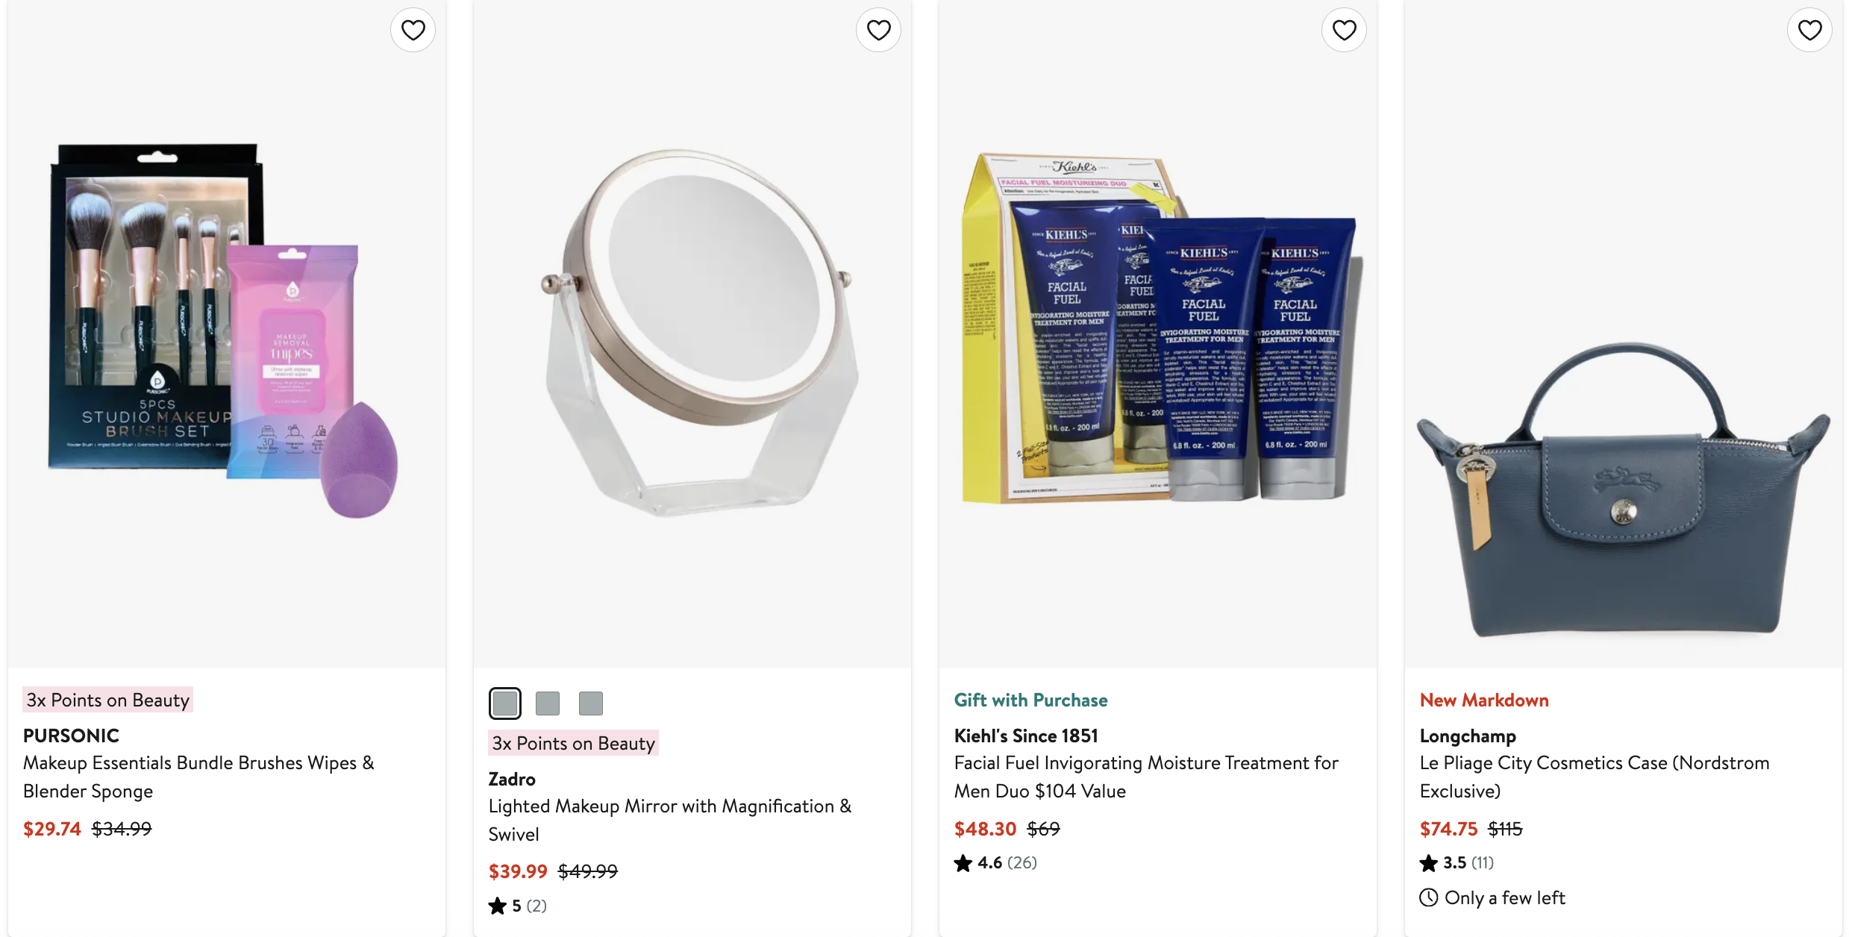Select the first Zadro mirror color swatch
The width and height of the screenshot is (1849, 937).
click(505, 703)
